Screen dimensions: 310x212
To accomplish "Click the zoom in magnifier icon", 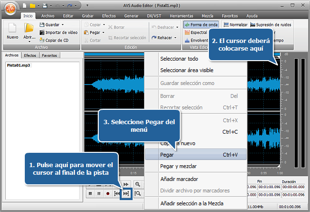I will 138,184.
